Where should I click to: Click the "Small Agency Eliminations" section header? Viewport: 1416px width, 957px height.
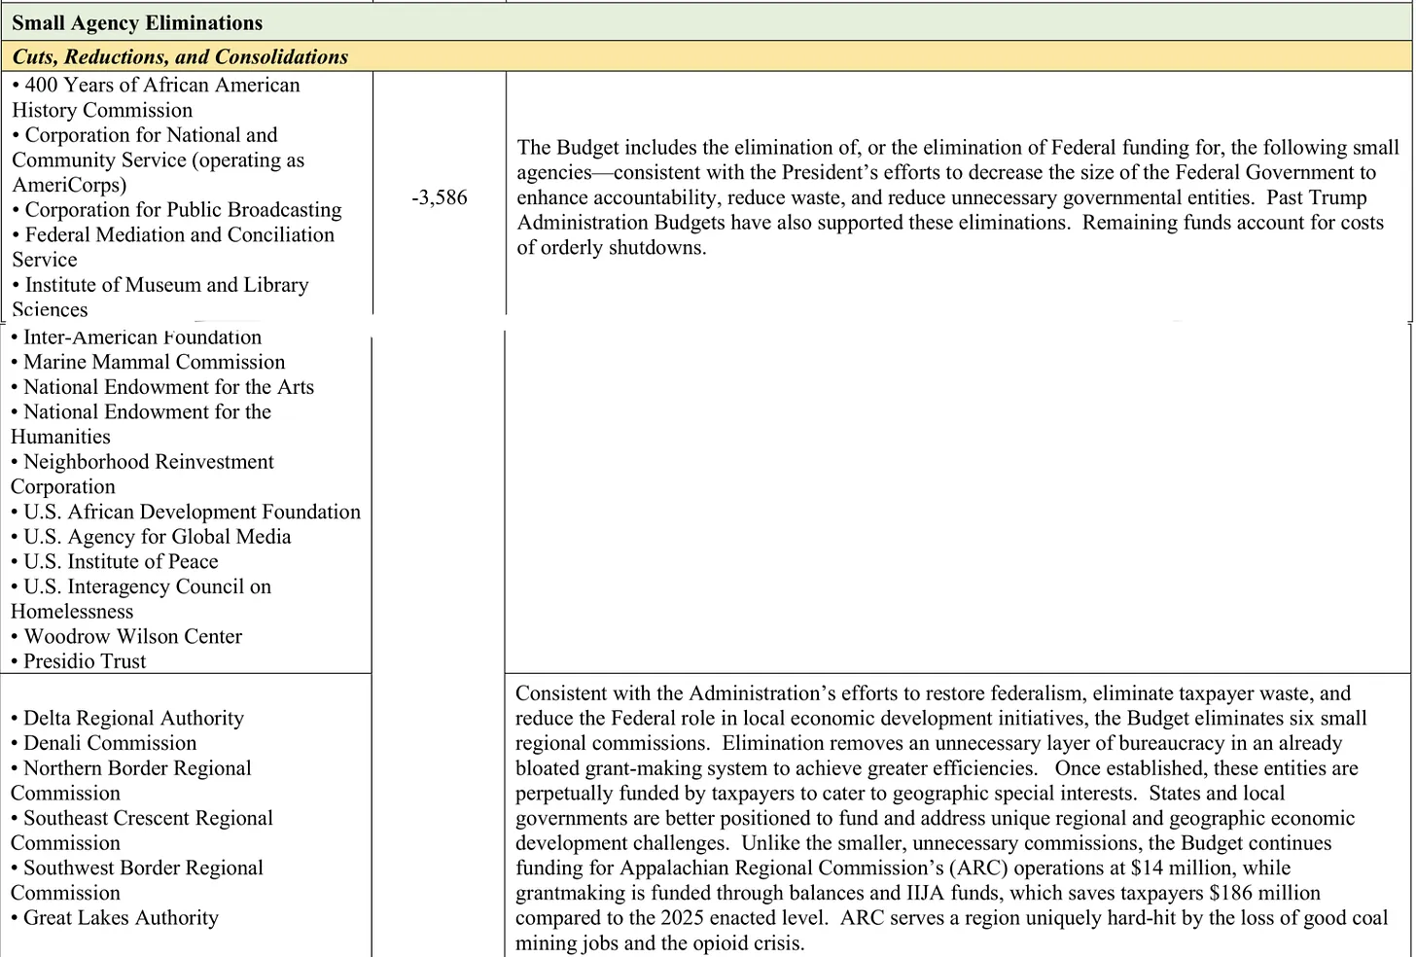point(137,22)
